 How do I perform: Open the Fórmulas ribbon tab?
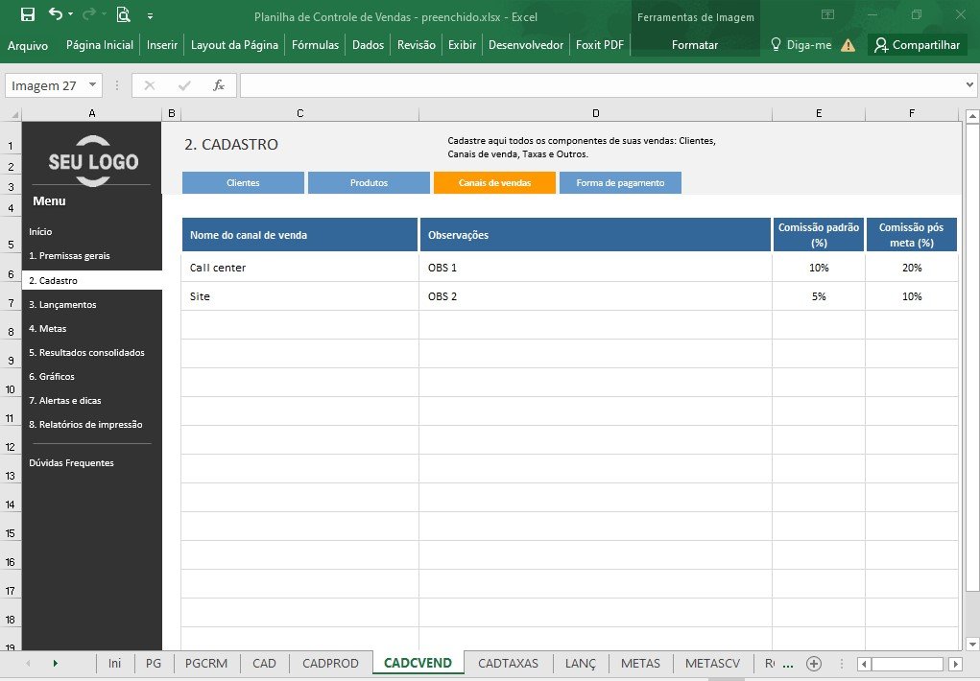pyautogui.click(x=315, y=45)
